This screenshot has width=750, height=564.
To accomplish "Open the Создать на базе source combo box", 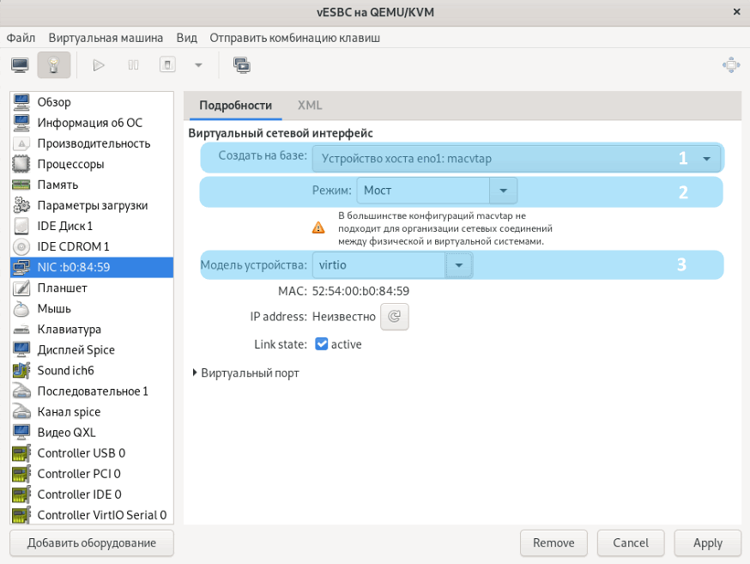I will tap(515, 158).
